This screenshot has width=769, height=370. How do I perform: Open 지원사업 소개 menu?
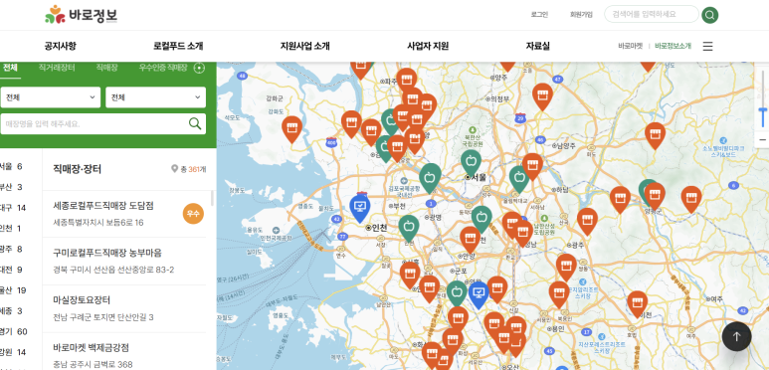tap(304, 46)
